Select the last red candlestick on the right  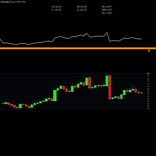coord(142,93)
